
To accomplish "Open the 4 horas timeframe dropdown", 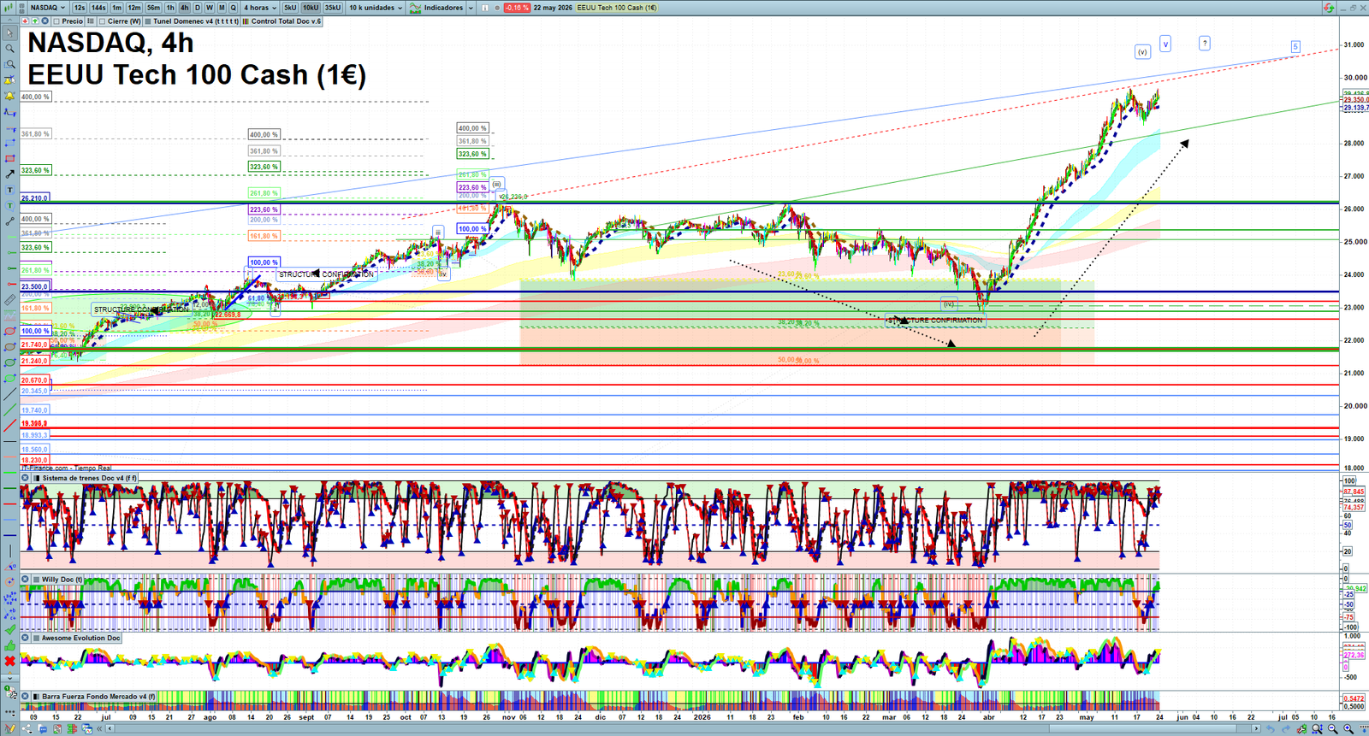I will 260,8.
